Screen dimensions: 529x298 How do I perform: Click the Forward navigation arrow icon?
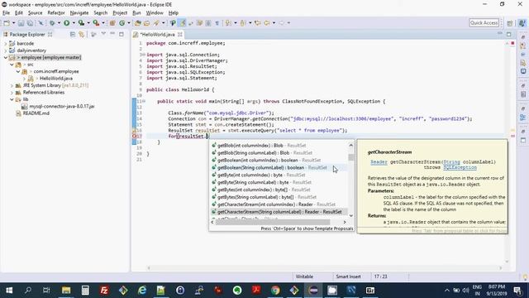pyautogui.click(x=281, y=23)
